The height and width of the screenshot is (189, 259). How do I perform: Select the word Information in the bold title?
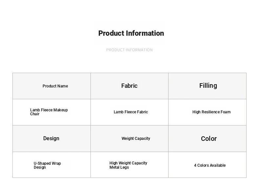145,33
